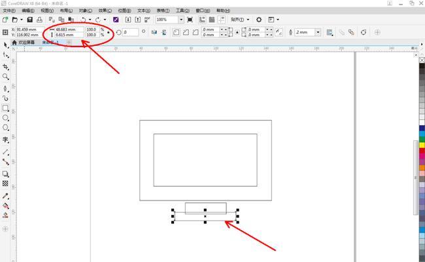This screenshot has height=262, width=425.
Task: Click the Export icon
Action: point(138,20)
